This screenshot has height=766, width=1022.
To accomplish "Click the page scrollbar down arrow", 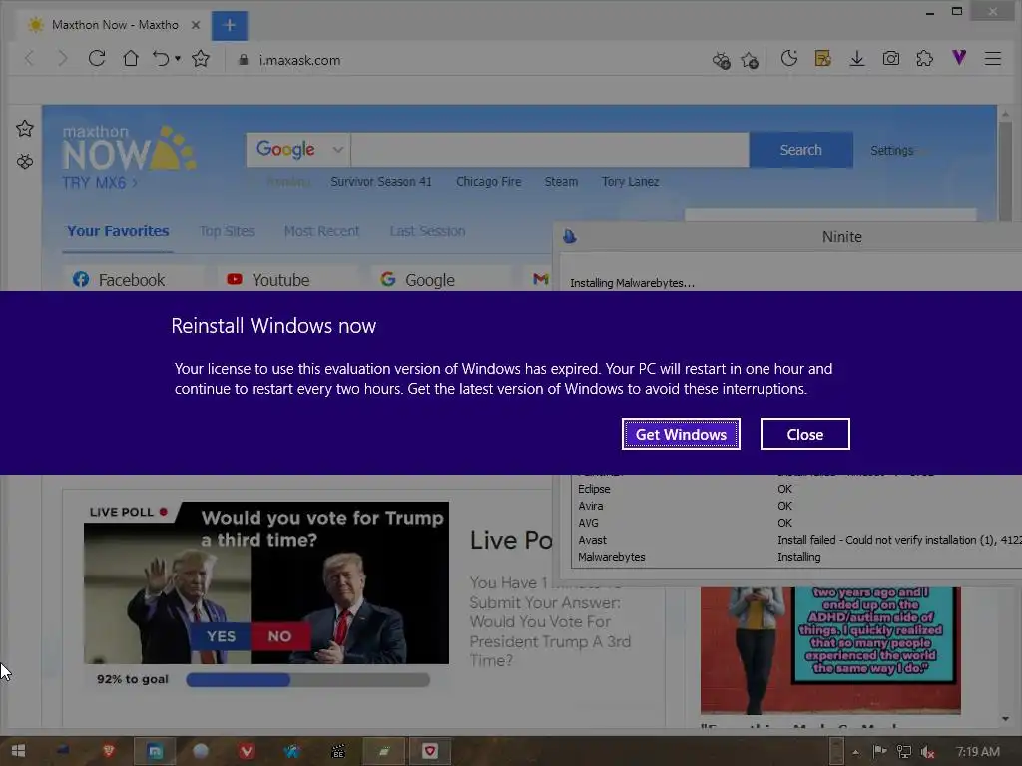I will [1005, 719].
